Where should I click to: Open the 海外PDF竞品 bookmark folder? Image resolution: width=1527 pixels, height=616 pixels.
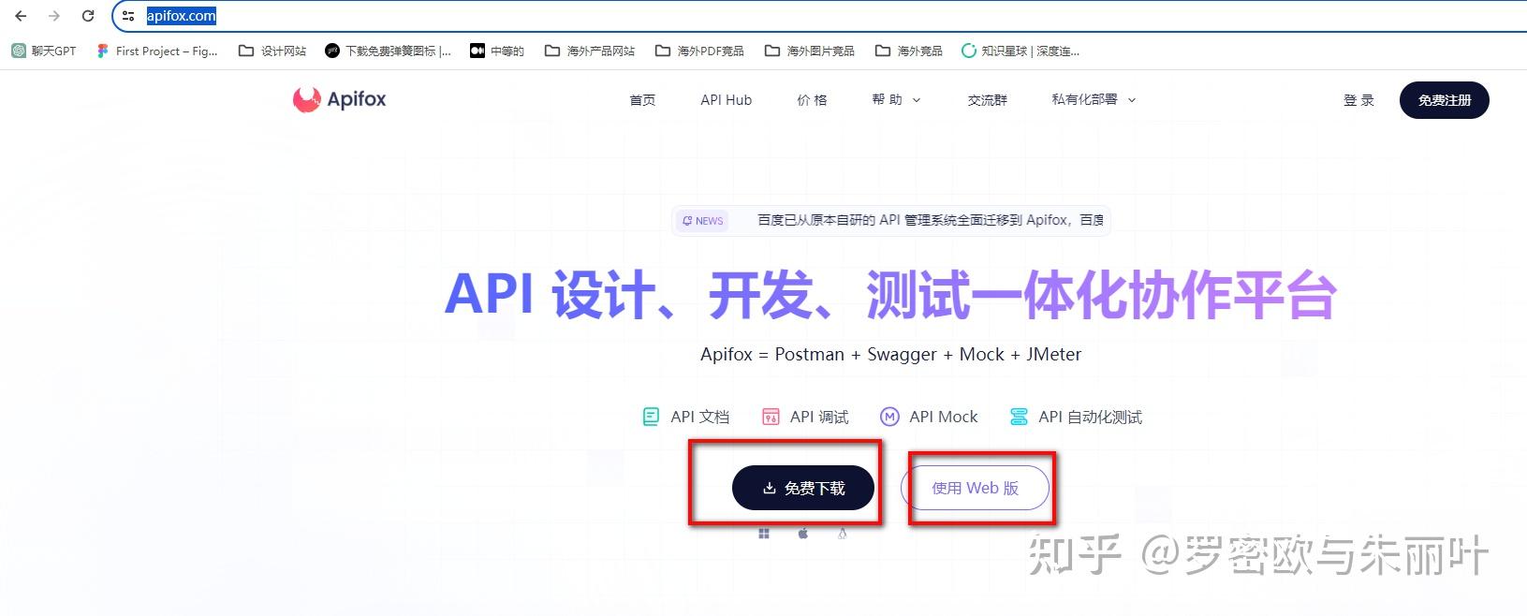click(x=699, y=51)
